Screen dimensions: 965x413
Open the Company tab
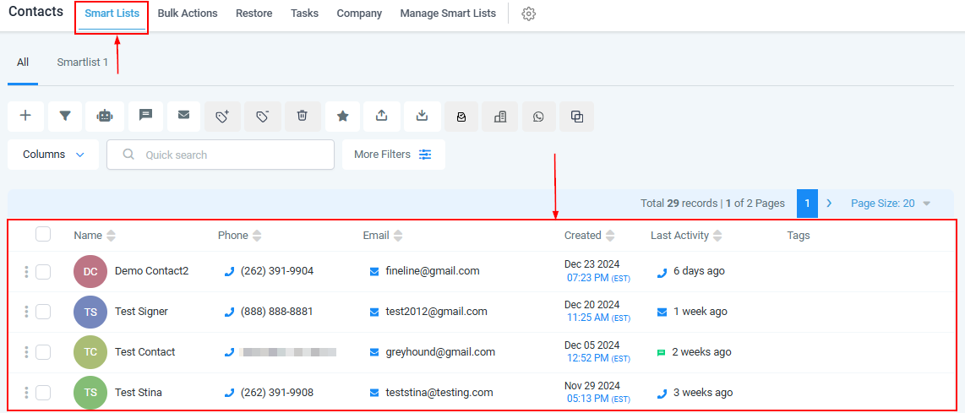359,13
